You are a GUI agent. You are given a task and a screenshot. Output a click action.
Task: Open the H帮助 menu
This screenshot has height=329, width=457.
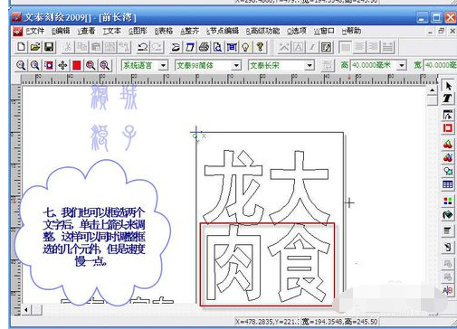[x=351, y=31]
